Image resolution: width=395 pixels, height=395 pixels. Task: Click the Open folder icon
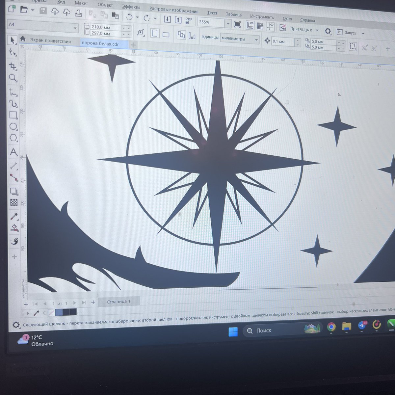[24, 10]
